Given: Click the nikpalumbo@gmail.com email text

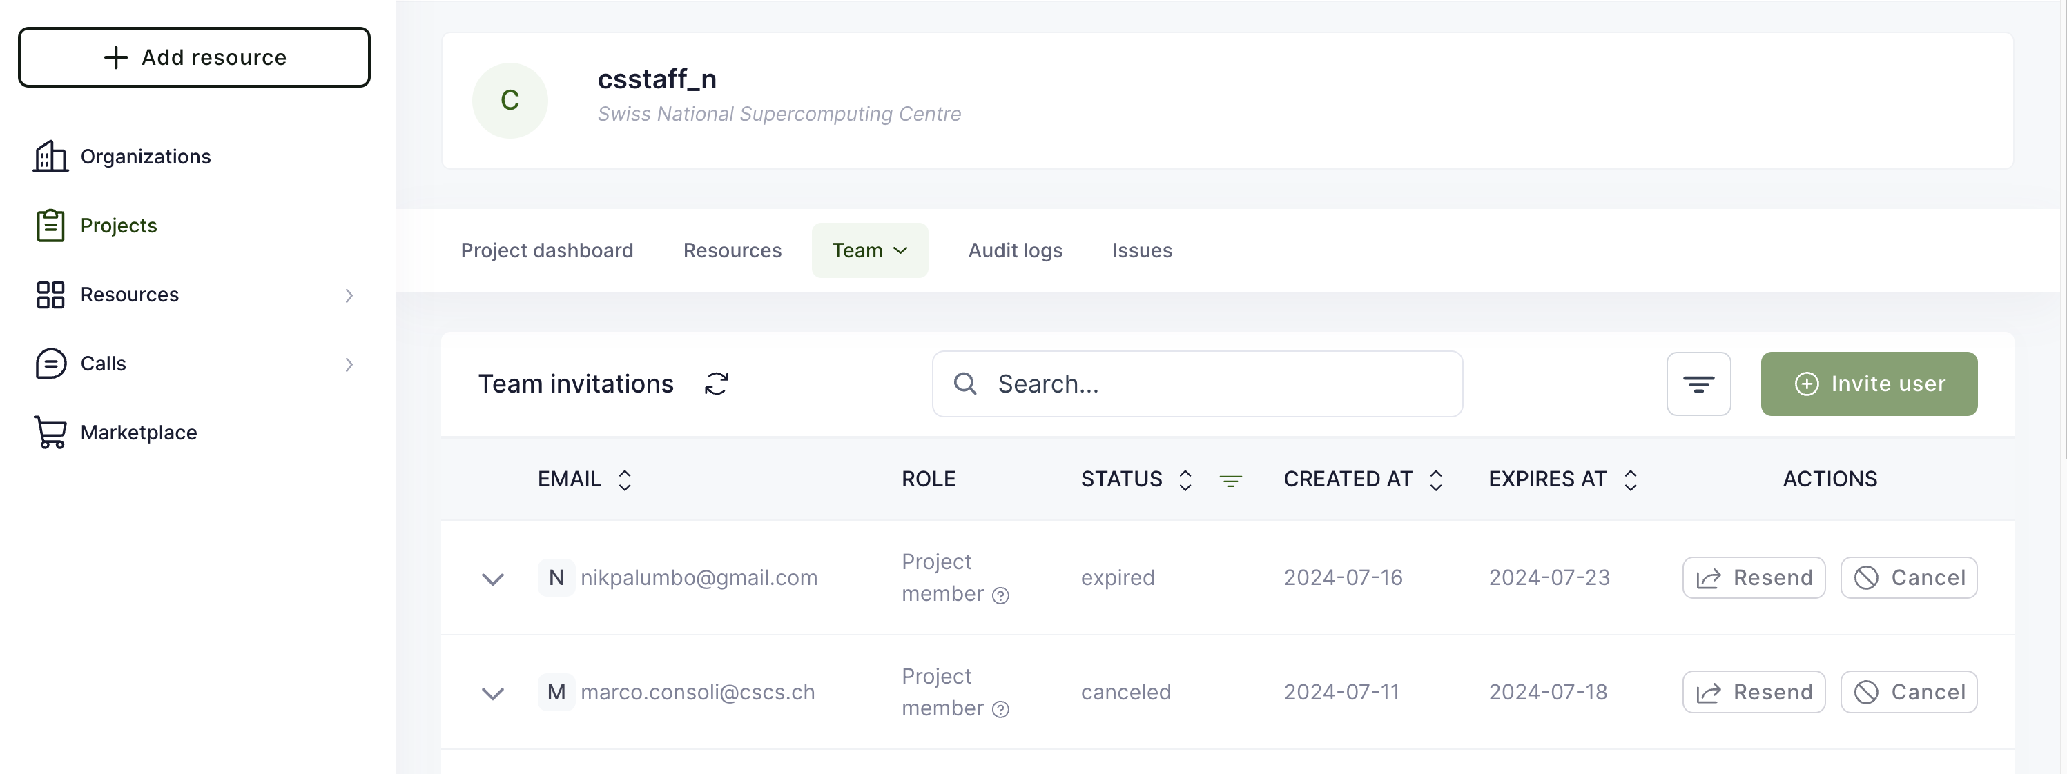Looking at the screenshot, I should (x=699, y=577).
